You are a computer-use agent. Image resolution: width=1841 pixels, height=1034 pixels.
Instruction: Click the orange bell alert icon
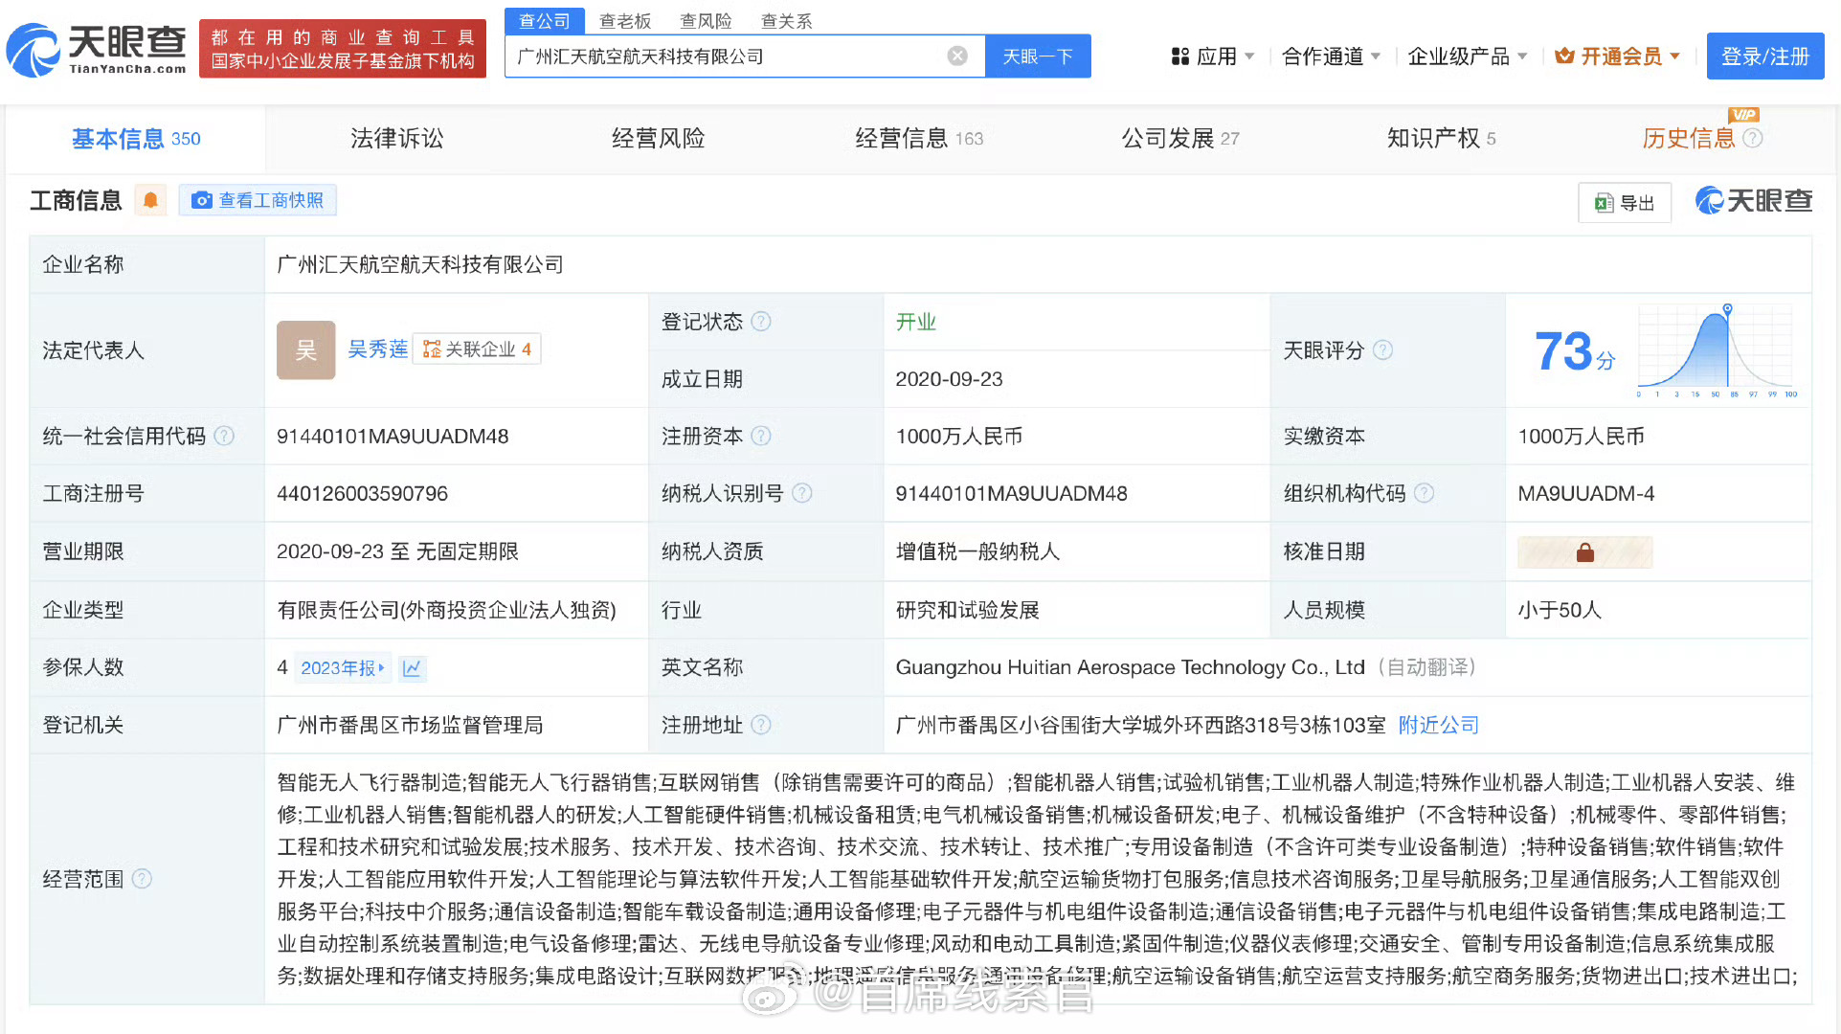pos(150,200)
